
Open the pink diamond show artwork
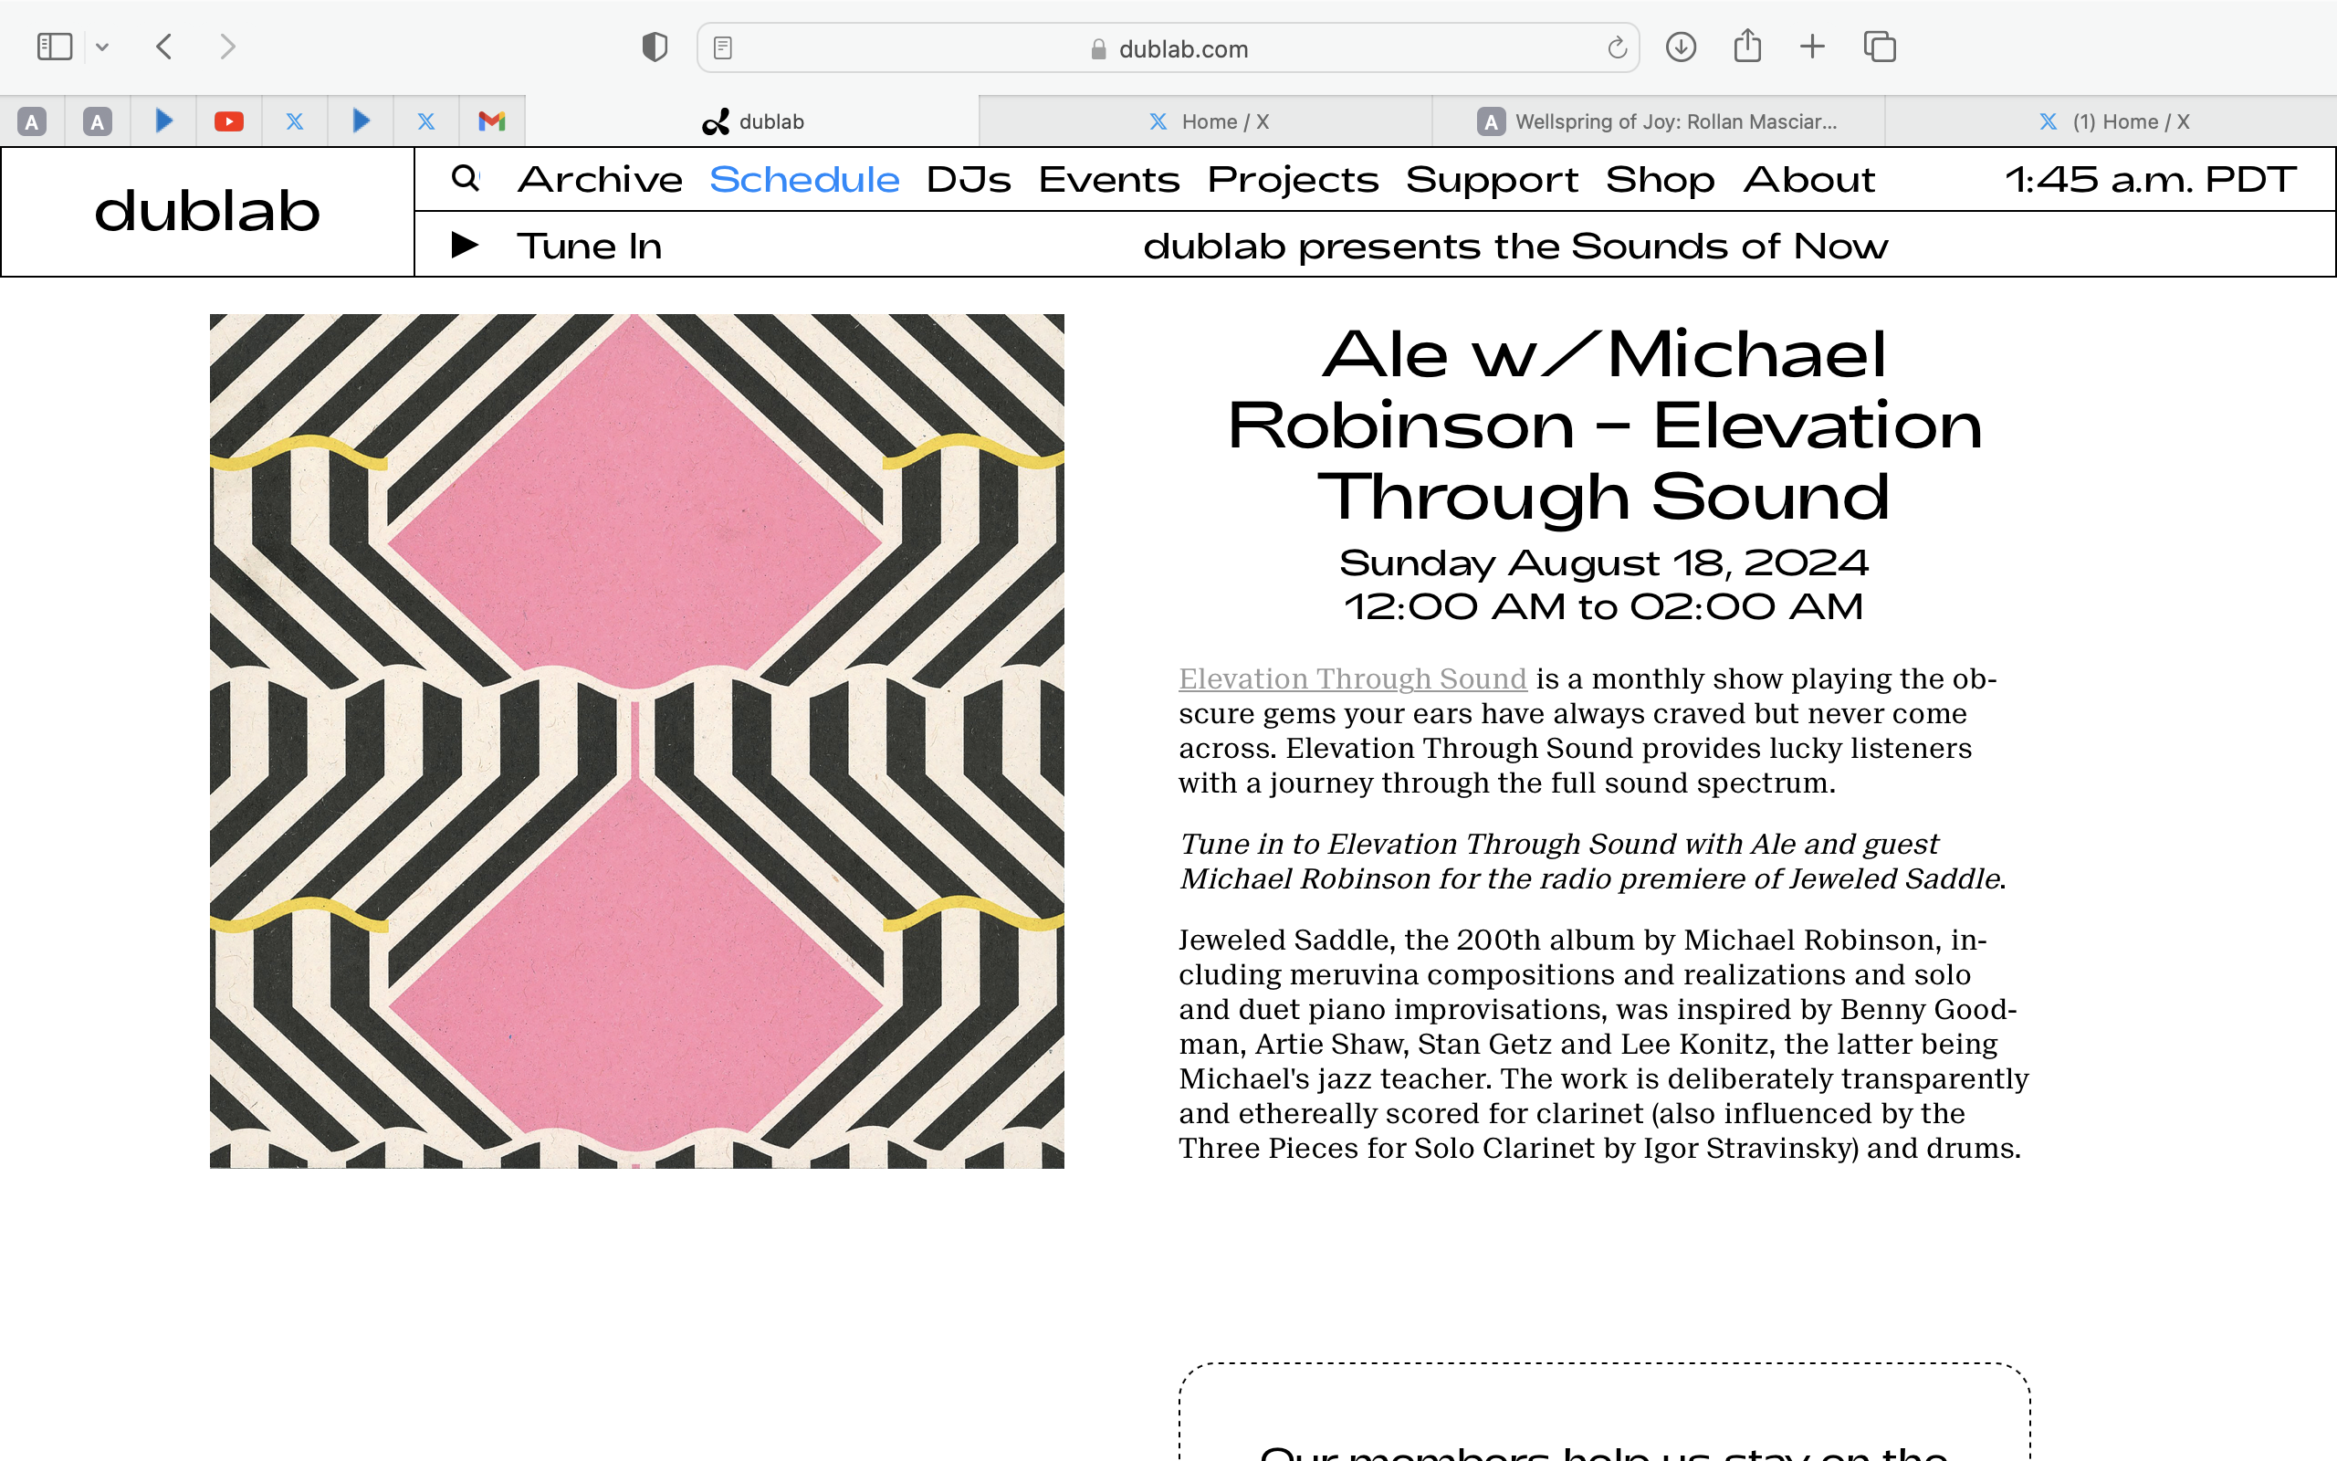pyautogui.click(x=636, y=741)
